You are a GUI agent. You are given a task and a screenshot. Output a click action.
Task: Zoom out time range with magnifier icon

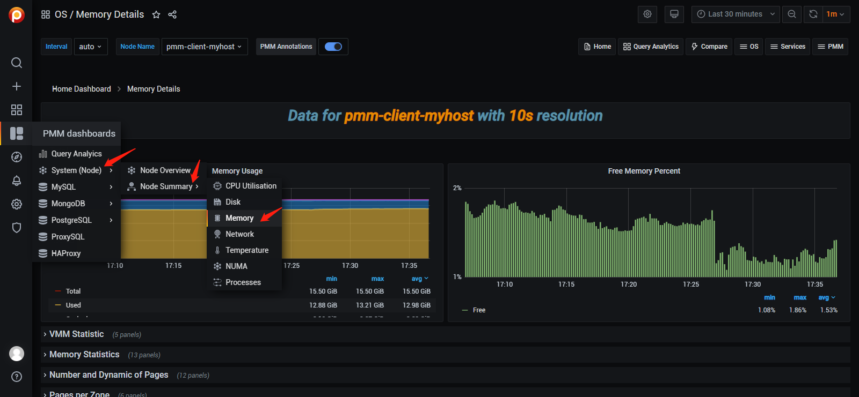pos(792,14)
